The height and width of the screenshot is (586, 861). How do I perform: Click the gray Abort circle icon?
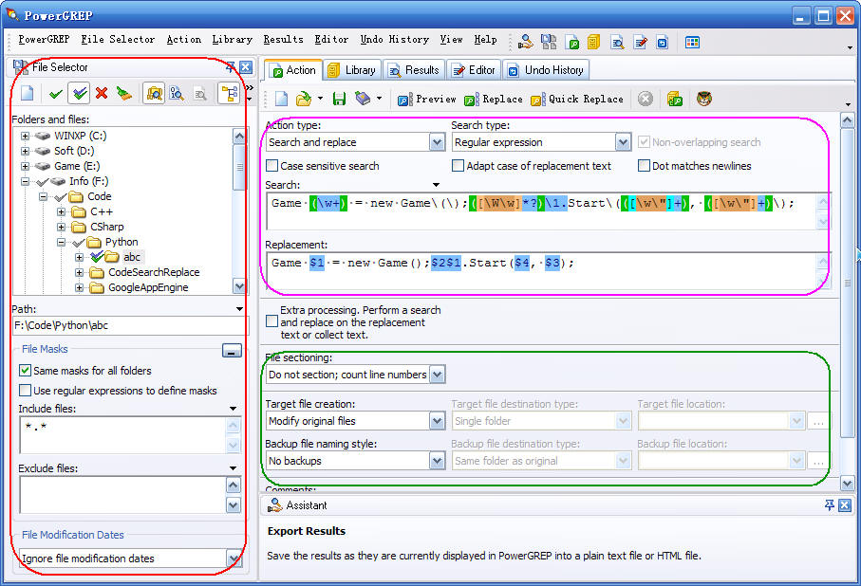pos(646,99)
